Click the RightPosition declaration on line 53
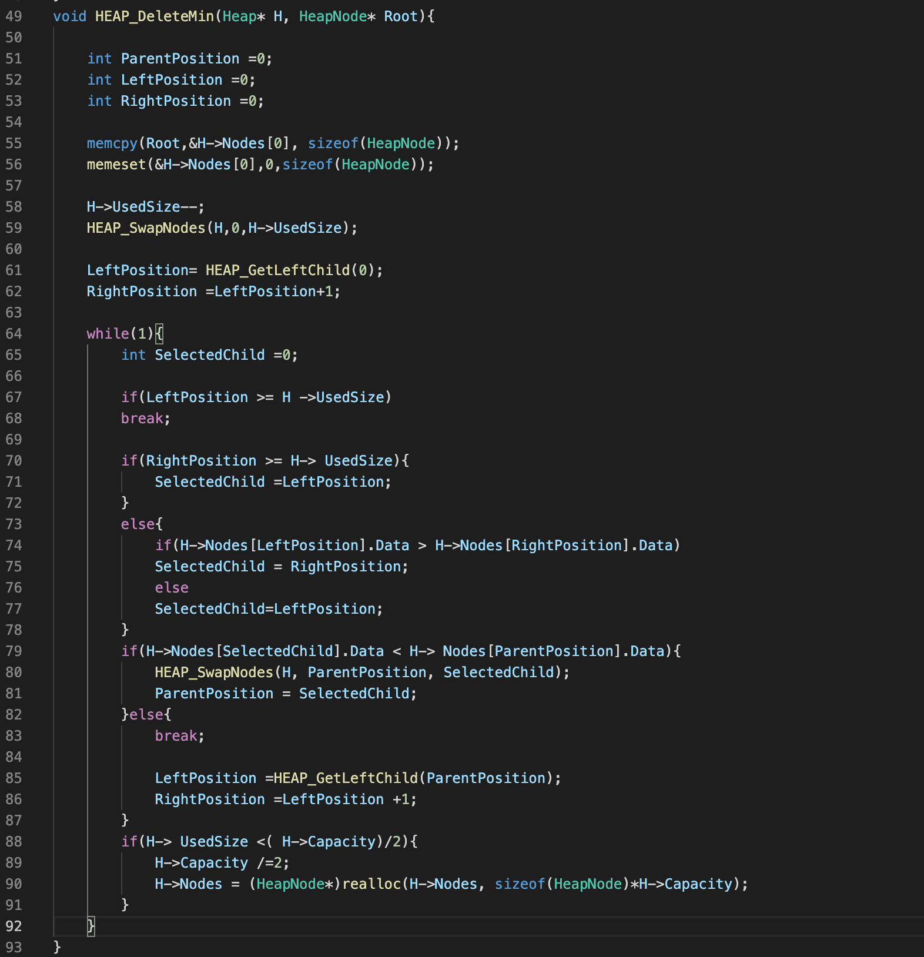 pyautogui.click(x=176, y=101)
